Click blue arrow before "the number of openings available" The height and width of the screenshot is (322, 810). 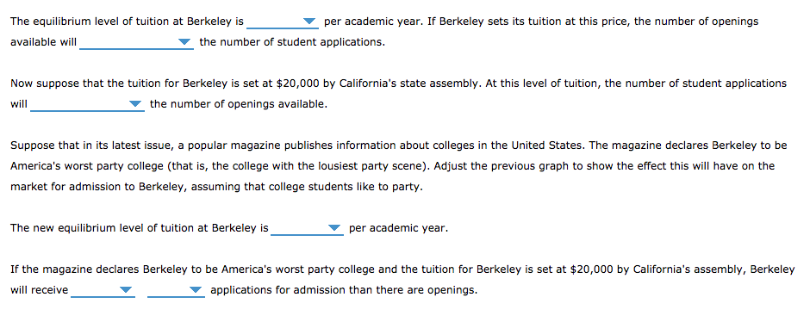pos(135,104)
